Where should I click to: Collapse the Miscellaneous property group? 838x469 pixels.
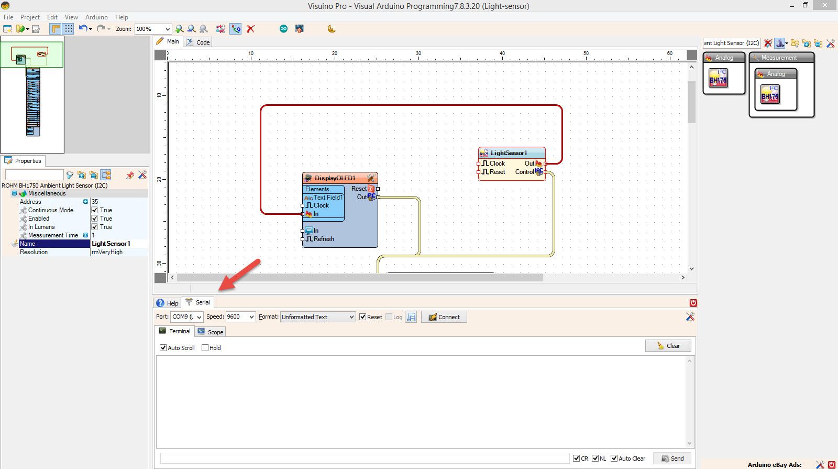(15, 193)
